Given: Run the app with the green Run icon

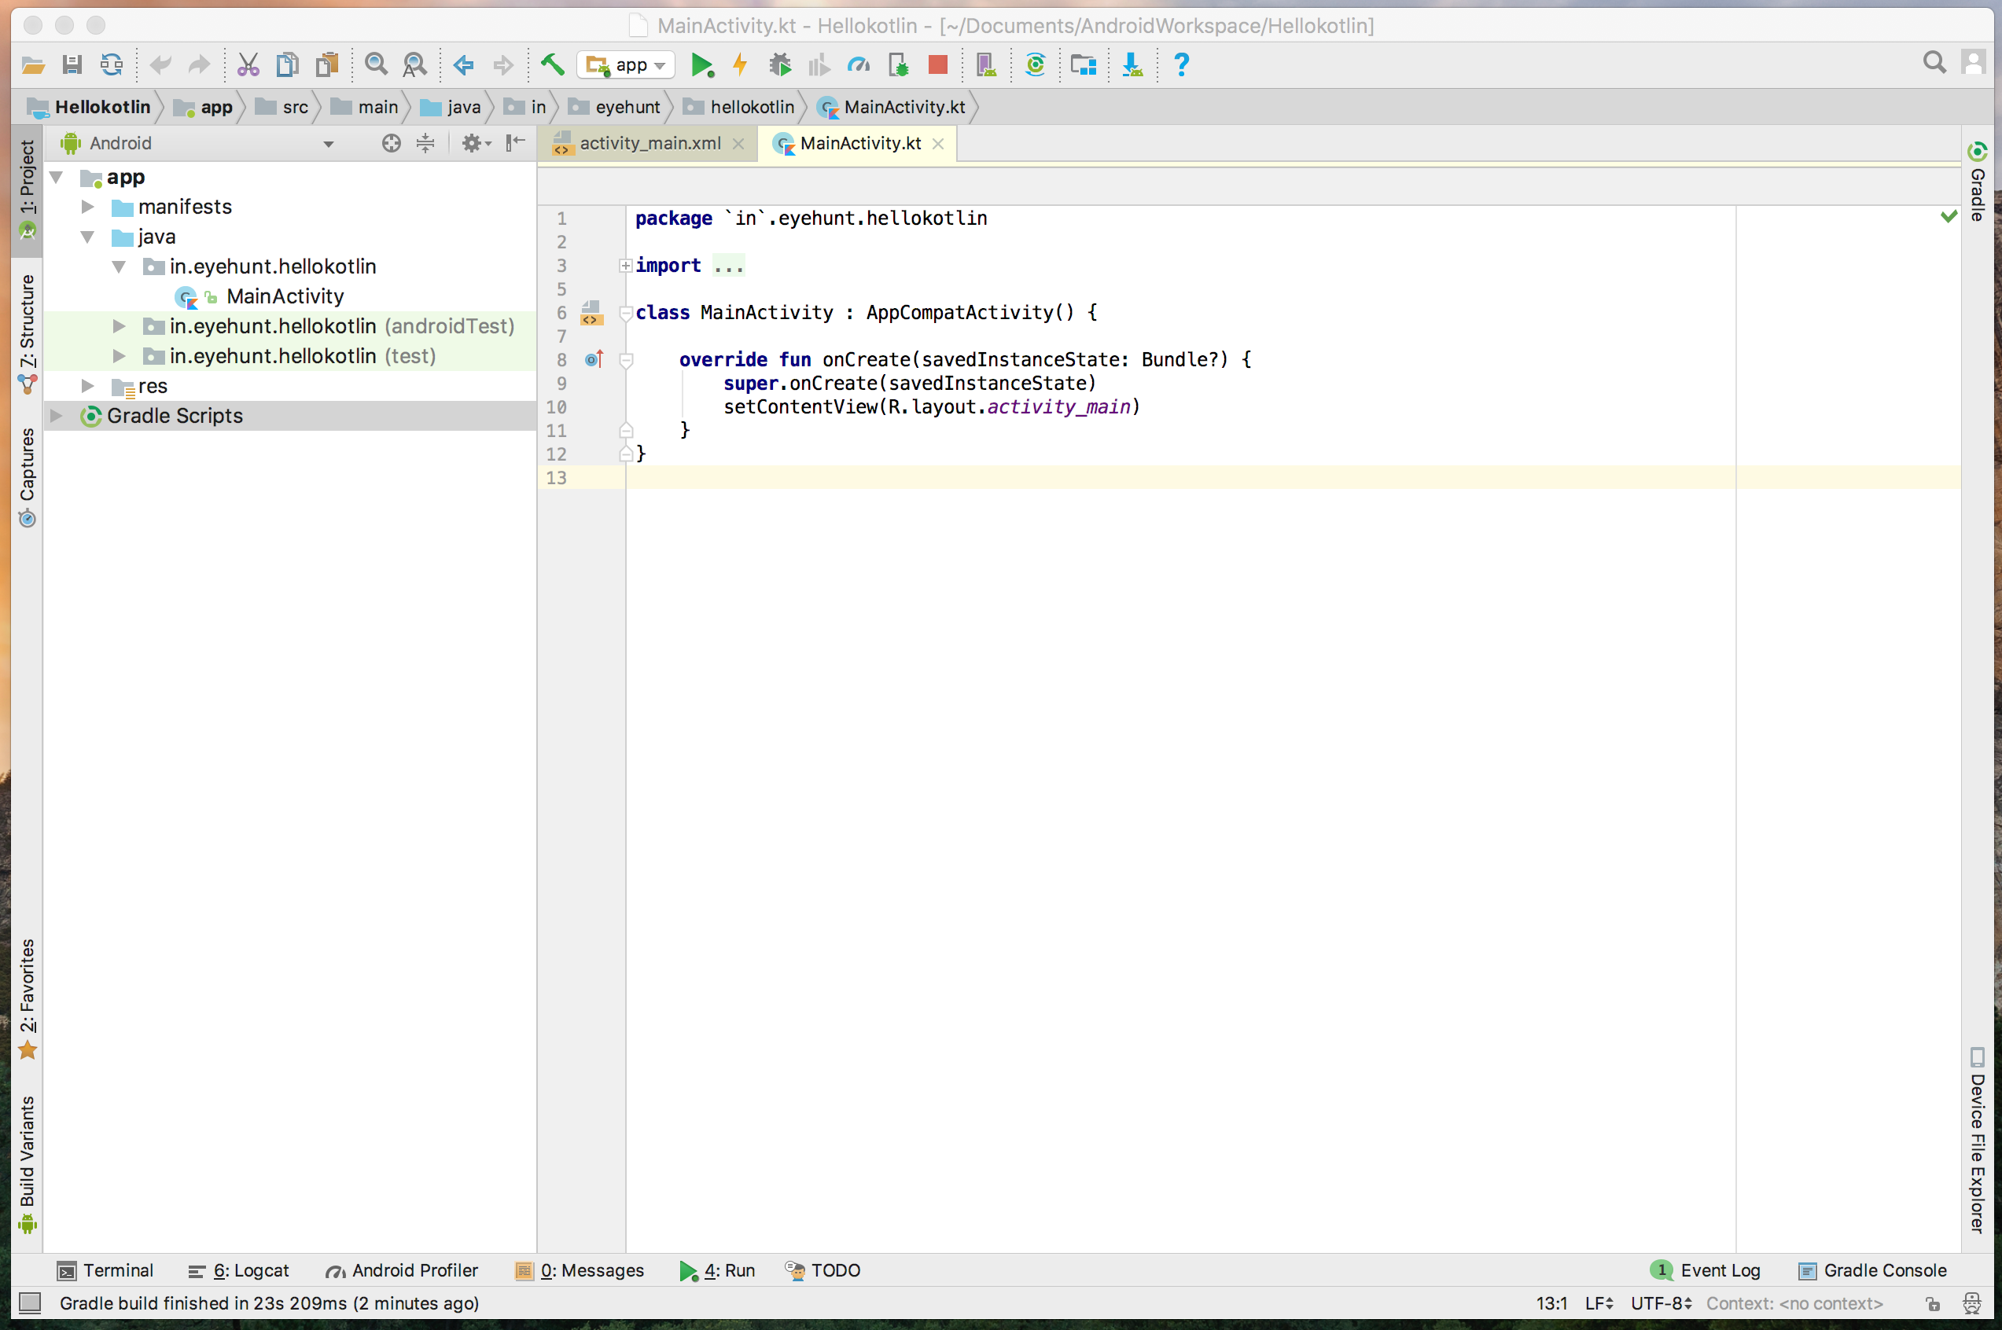Looking at the screenshot, I should 701,64.
